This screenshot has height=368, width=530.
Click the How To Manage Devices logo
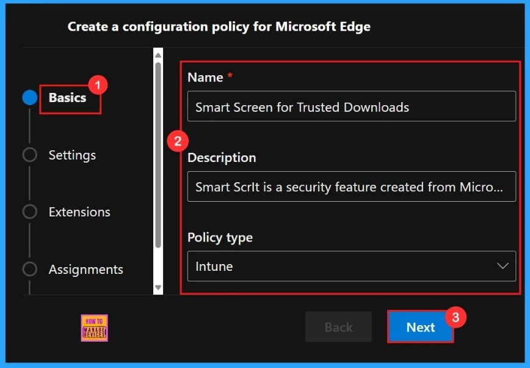94,328
